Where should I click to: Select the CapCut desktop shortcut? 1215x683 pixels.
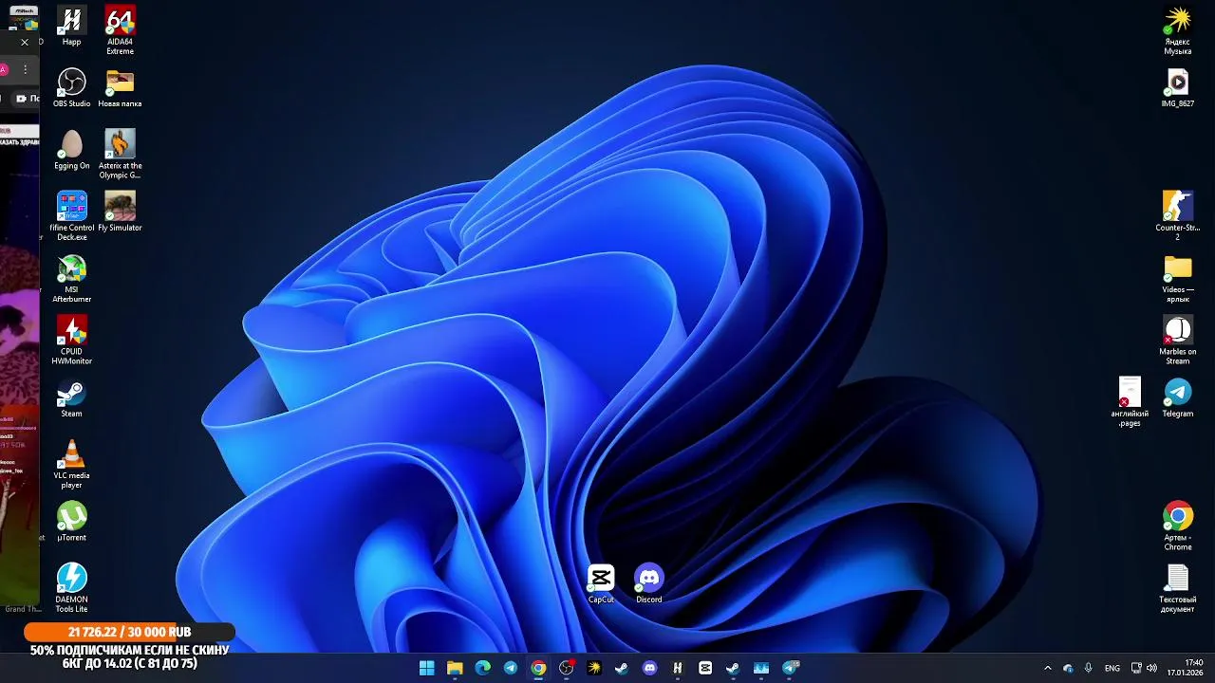click(601, 583)
